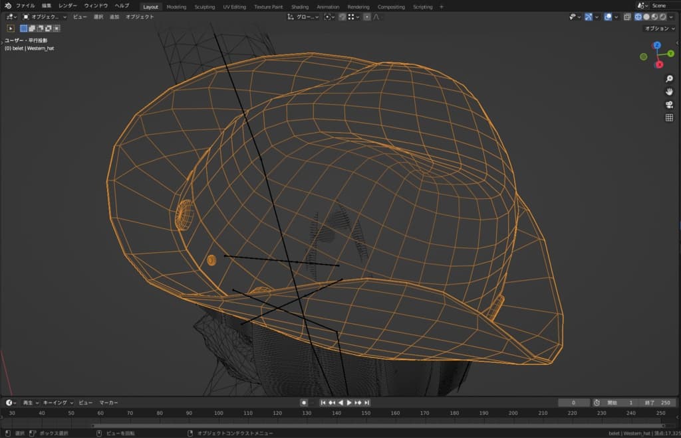The image size is (681, 438).
Task: Toggle the X-ray transparency button
Action: click(x=627, y=17)
